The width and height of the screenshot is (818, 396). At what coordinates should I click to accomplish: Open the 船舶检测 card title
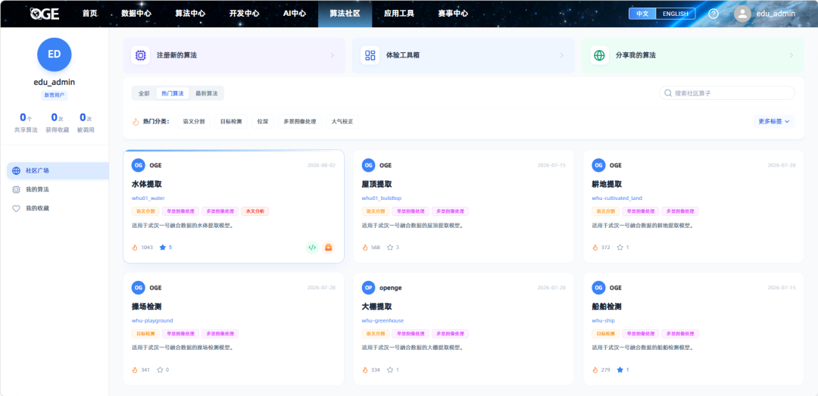pos(607,306)
